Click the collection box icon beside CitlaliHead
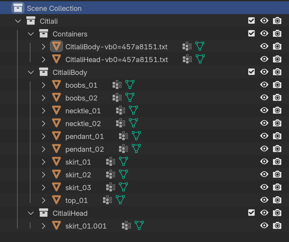 coord(43,213)
